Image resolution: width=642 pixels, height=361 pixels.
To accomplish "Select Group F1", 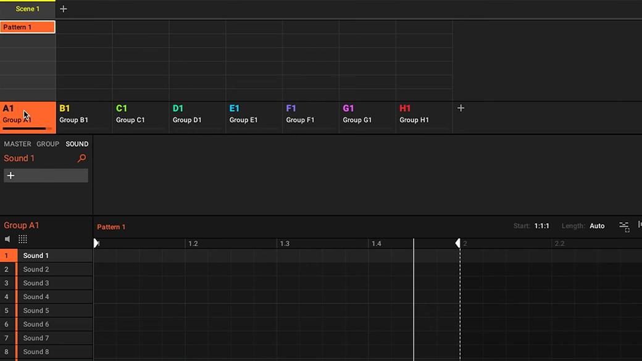I will 311,117.
